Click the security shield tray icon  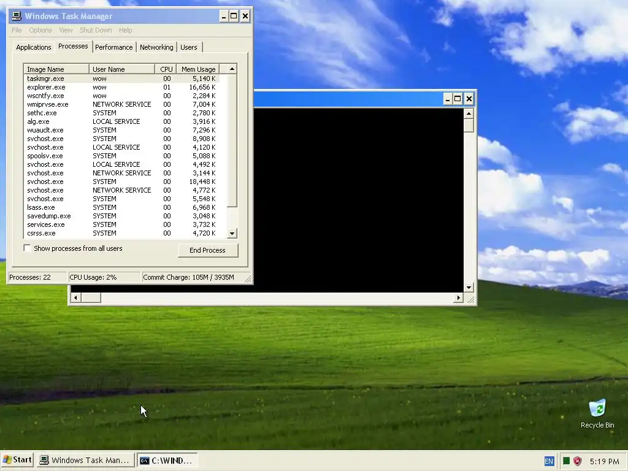pos(577,461)
